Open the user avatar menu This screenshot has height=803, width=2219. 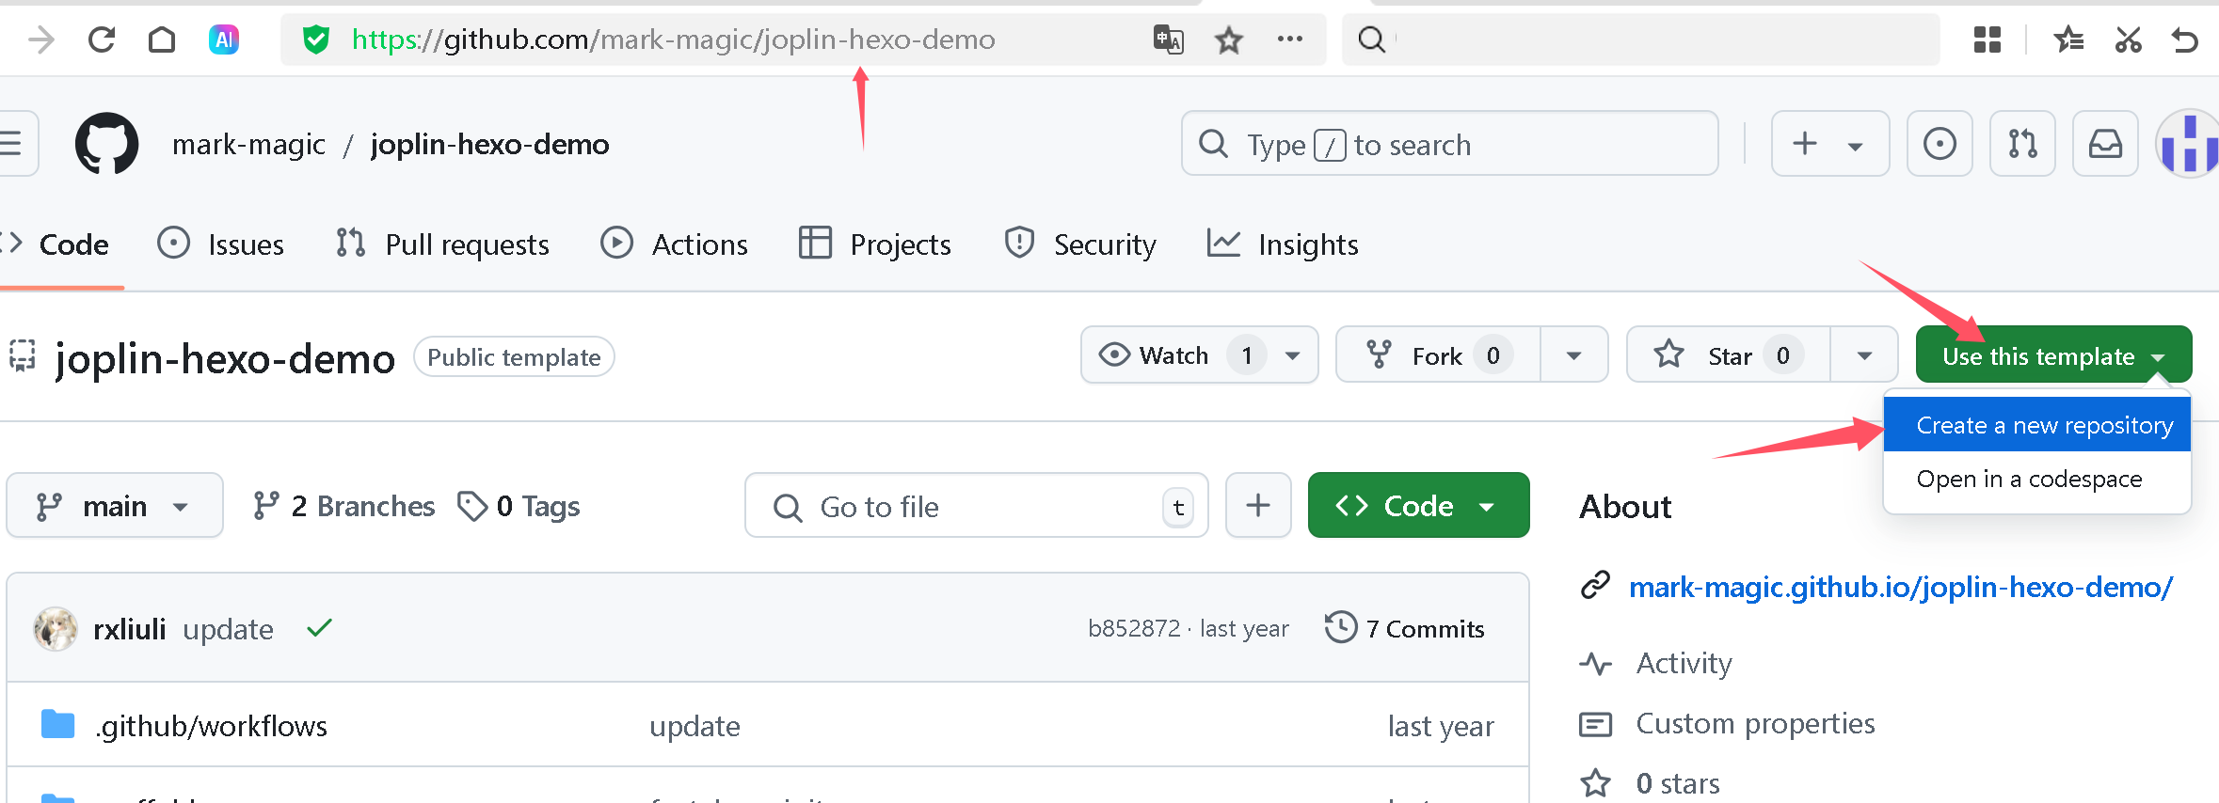point(2189,143)
